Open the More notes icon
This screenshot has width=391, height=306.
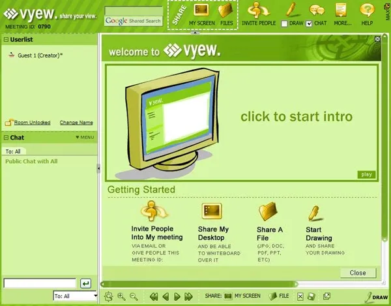coord(341,10)
